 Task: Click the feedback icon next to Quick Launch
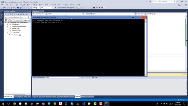(150, 2)
